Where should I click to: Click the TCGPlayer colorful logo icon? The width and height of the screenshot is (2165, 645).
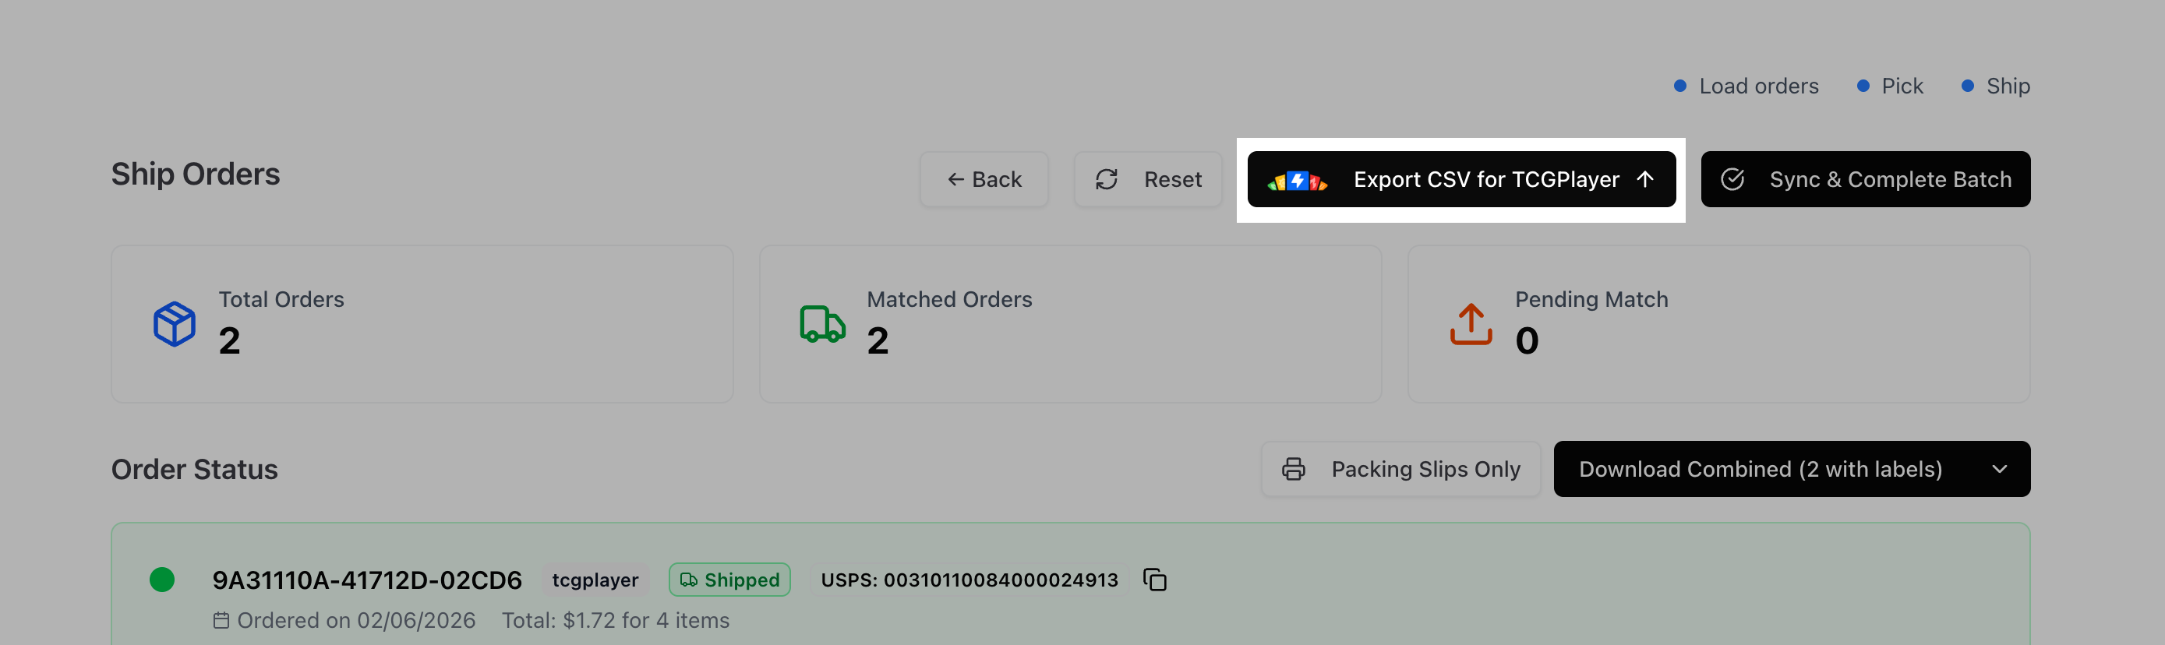coord(1297,181)
